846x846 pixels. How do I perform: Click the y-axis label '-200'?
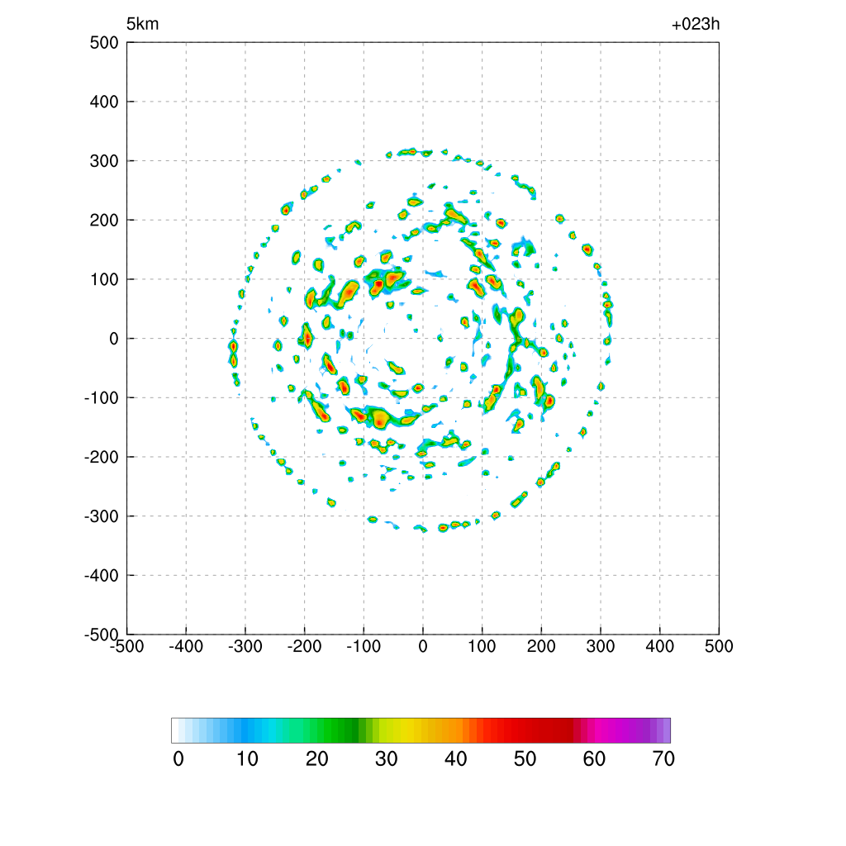point(102,457)
